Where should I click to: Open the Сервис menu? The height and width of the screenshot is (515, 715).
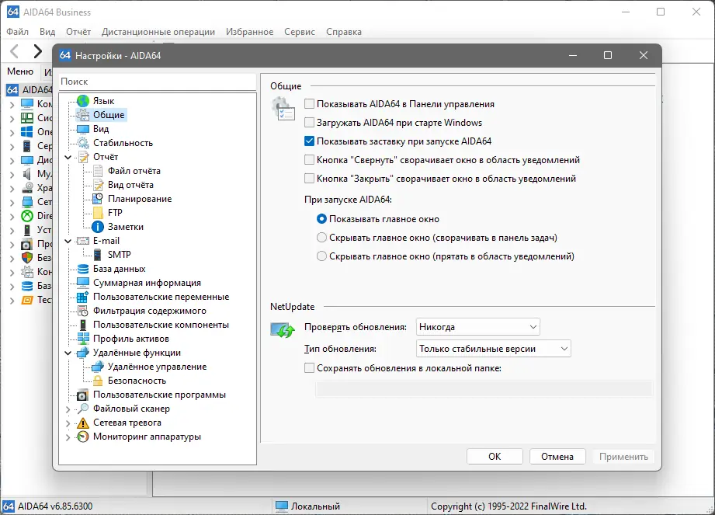(300, 32)
